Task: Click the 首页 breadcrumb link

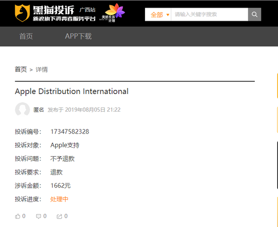Action: pos(21,69)
